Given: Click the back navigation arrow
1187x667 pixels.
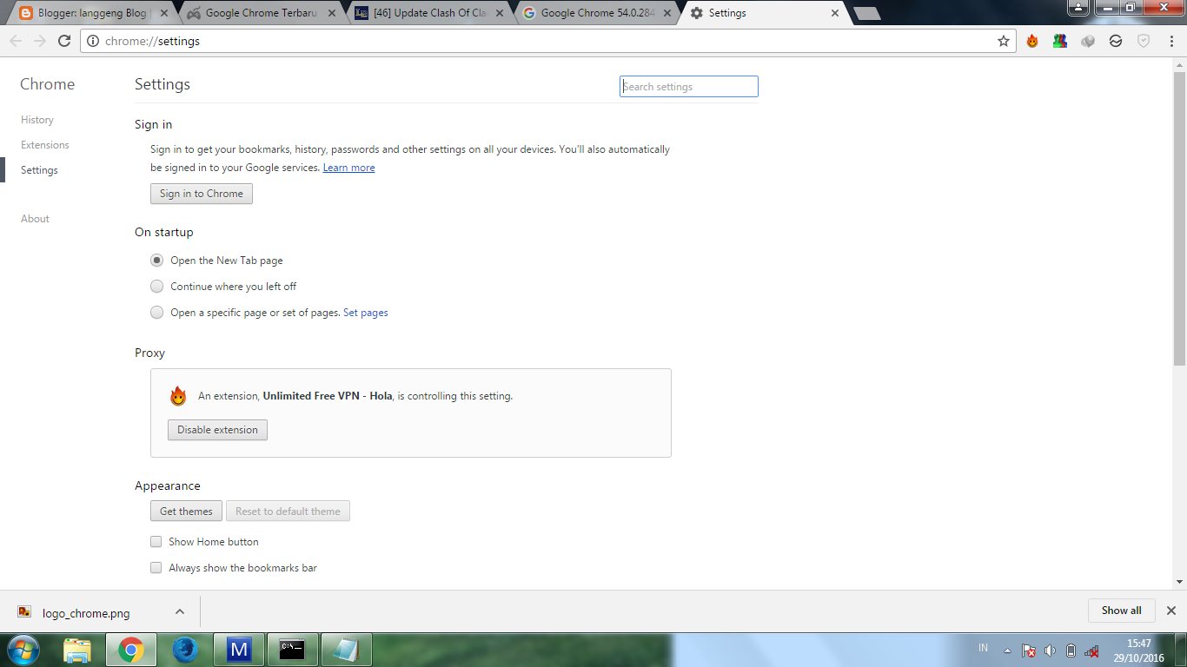Looking at the screenshot, I should [16, 41].
